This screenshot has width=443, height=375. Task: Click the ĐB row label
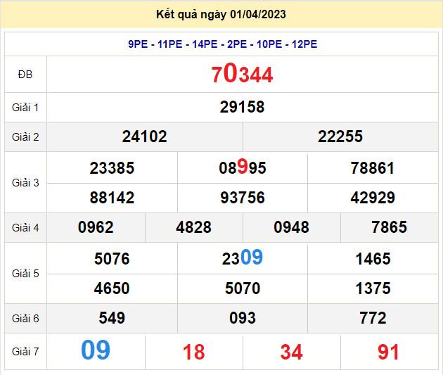pyautogui.click(x=25, y=75)
